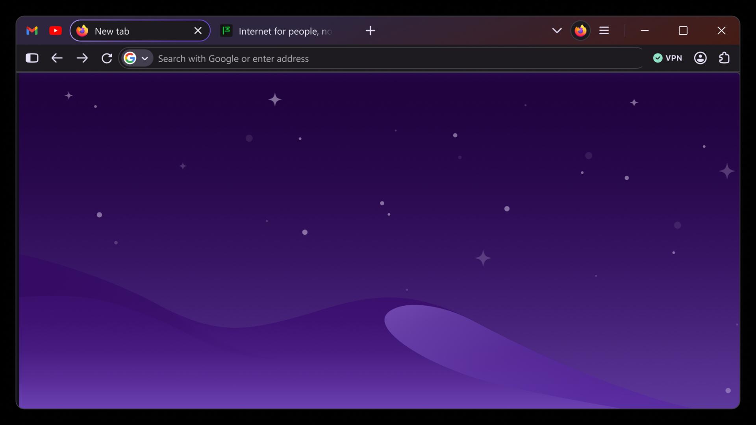This screenshot has height=425, width=756.
Task: Reload the current page
Action: click(x=107, y=58)
